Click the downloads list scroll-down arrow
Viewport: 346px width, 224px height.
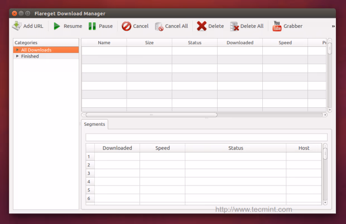point(330,110)
